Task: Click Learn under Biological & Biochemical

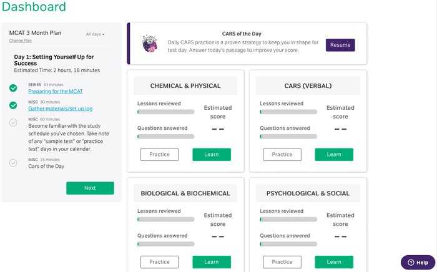Action: click(212, 262)
